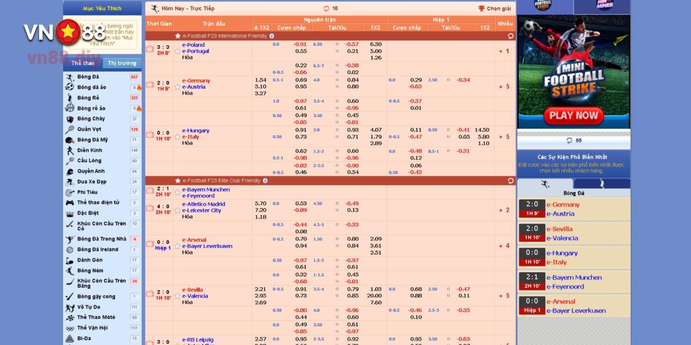Expand more bets '+ 5' for e-Germany match
This screenshot has height=345, width=691.
tap(504, 87)
